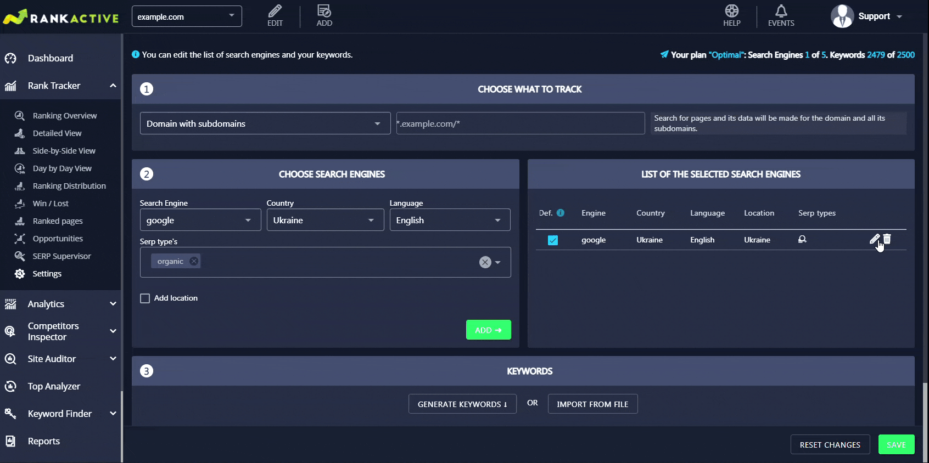Expand the Analytics section chevron
This screenshot has height=463, width=929.
(x=113, y=304)
